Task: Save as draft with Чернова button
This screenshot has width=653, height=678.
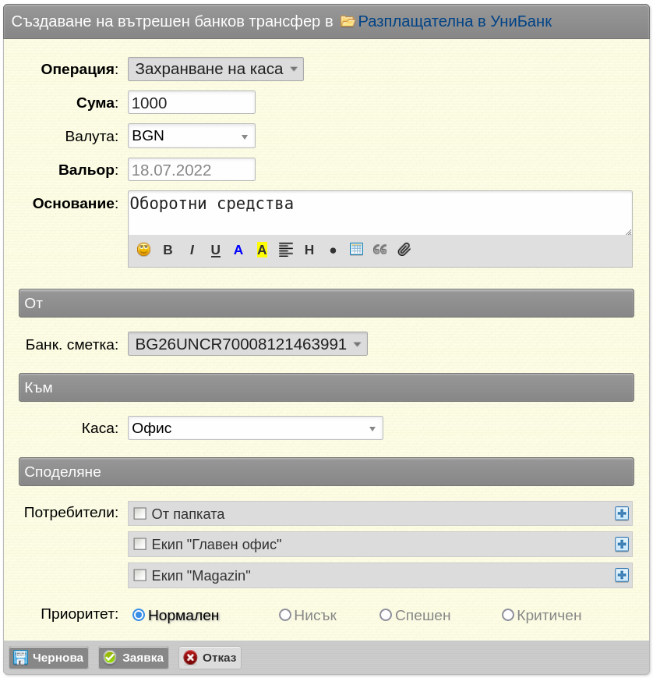Action: pyautogui.click(x=49, y=658)
